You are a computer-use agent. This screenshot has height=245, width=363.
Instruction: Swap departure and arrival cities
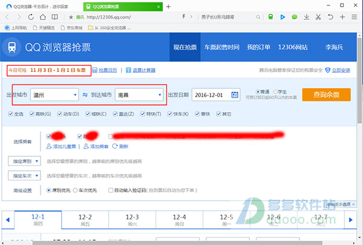85,95
